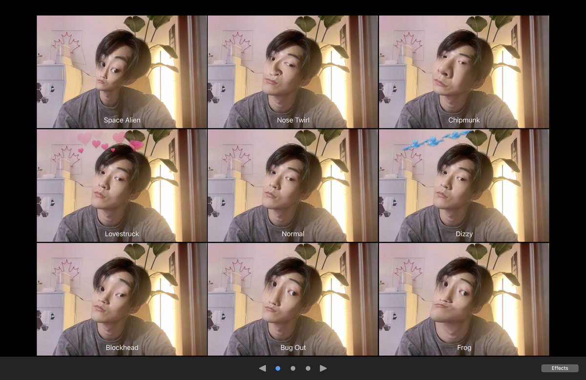Go to previous effects page arrow
The height and width of the screenshot is (380, 586).
pyautogui.click(x=262, y=368)
